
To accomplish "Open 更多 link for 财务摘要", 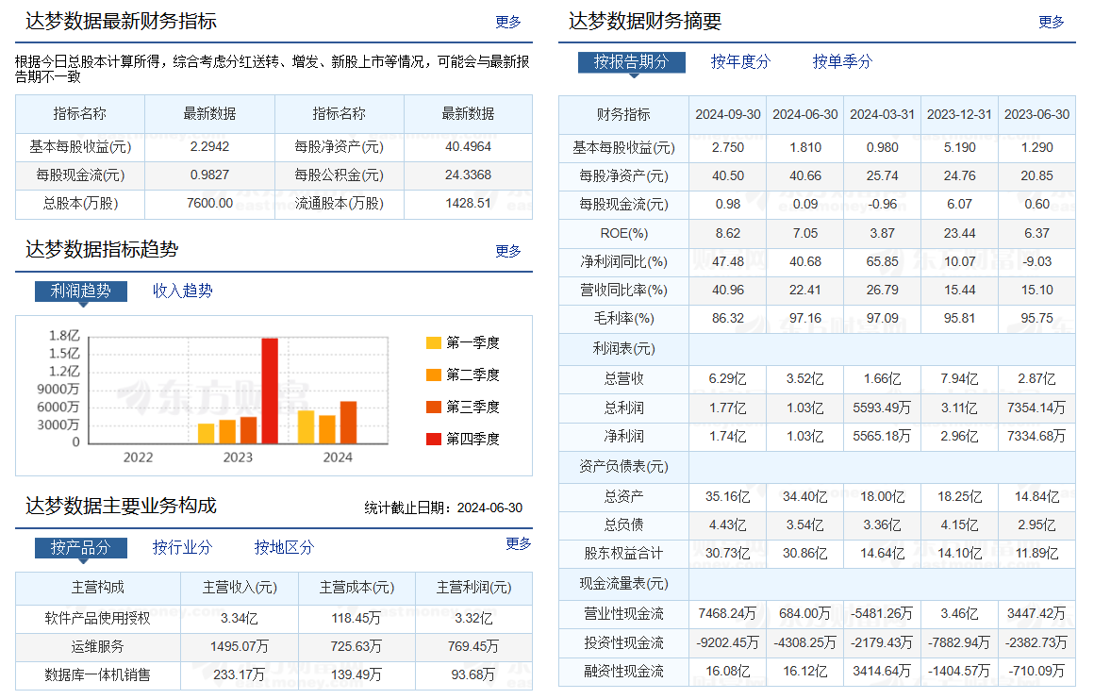I will click(1051, 22).
